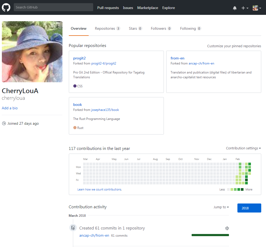Open parent repo progit2-tl/progit2
This screenshot has height=247, width=266.
tap(104, 63)
